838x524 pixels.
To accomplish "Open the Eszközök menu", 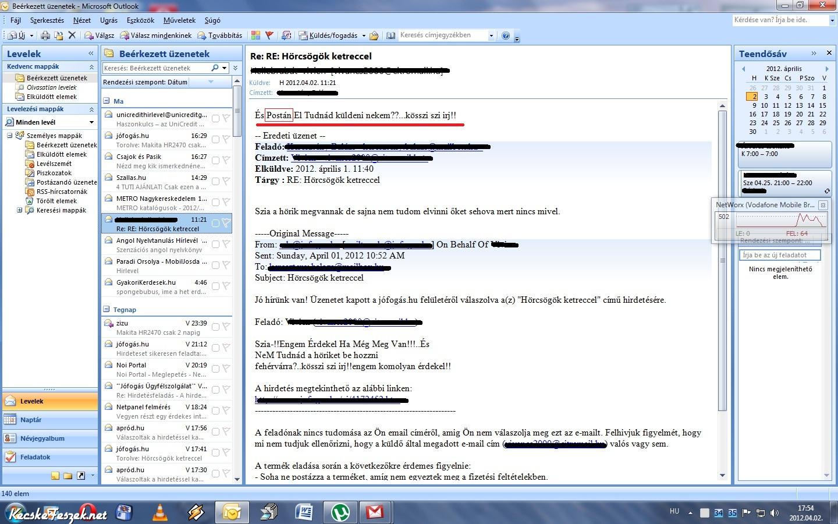I will [140, 20].
